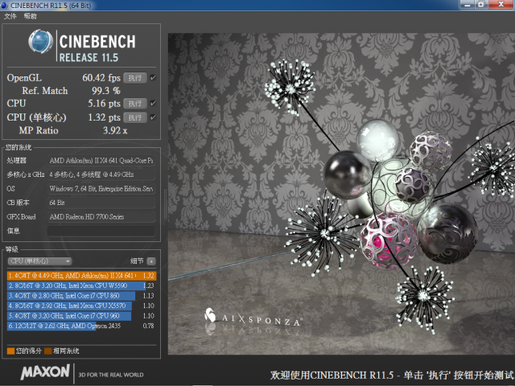Select ranking row 2 Intel Xeon CPU W5590
This screenshot has width=515, height=386.
81,285
